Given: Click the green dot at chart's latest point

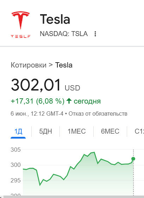Looking at the screenshot, I should [133, 159].
